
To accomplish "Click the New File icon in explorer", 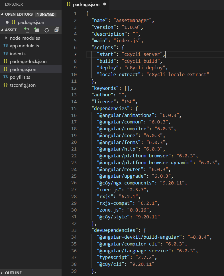I will pos(27,30).
